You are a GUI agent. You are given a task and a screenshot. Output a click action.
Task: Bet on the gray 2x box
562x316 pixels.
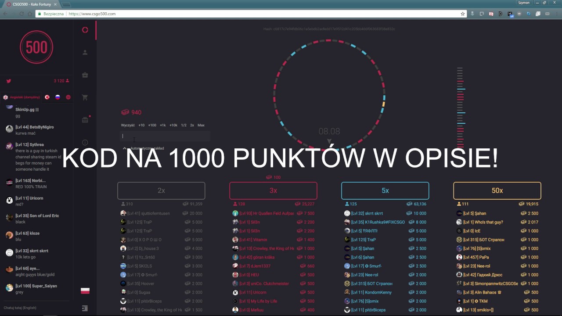click(161, 190)
